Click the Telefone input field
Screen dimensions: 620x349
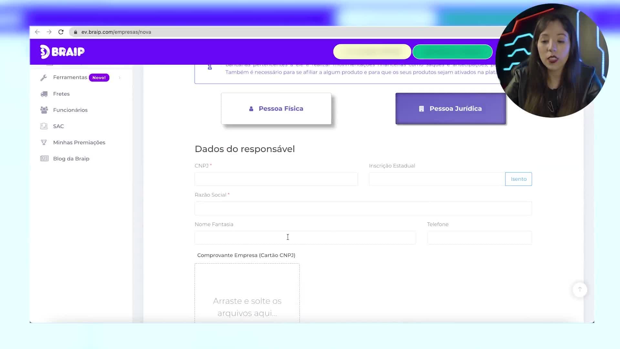pyautogui.click(x=479, y=238)
